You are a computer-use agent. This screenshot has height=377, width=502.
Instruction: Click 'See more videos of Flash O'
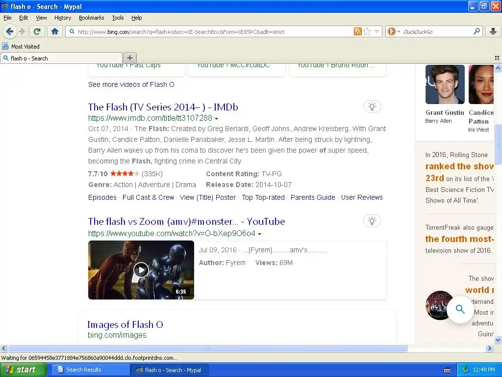(x=131, y=84)
